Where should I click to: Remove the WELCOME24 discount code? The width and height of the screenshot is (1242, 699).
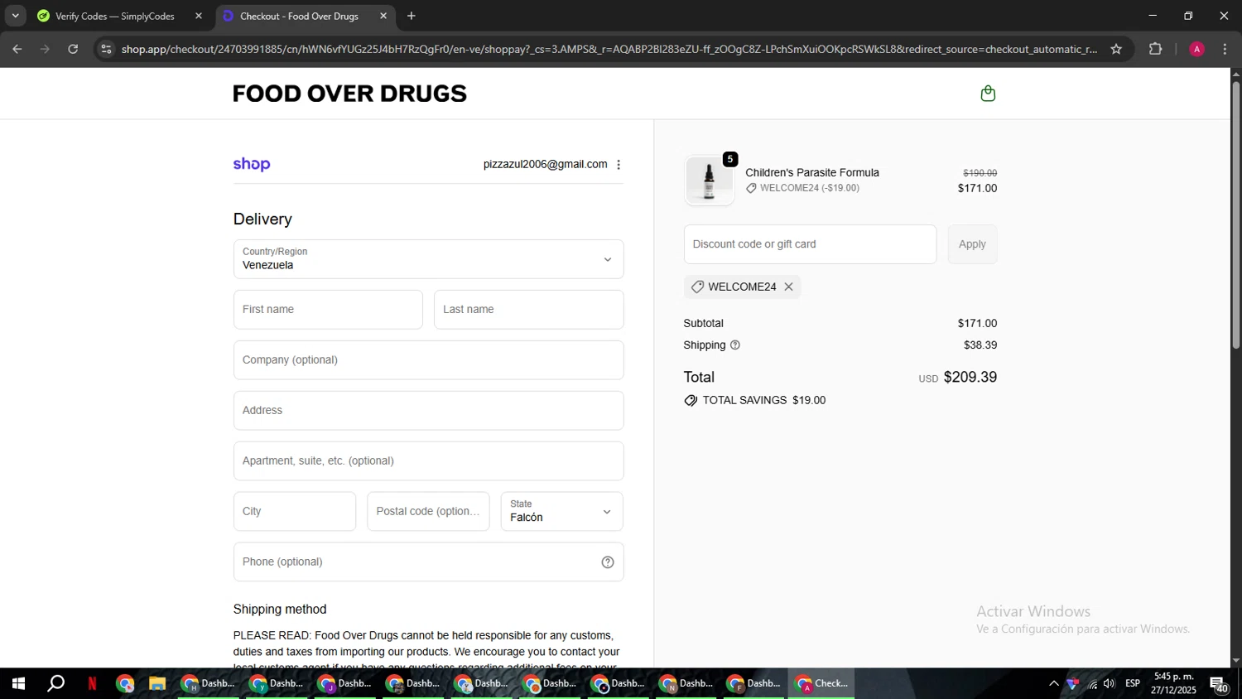point(788,287)
